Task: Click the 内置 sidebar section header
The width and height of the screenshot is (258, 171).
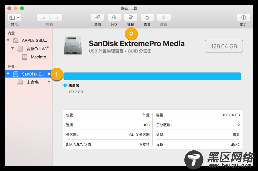Action: pyautogui.click(x=11, y=33)
